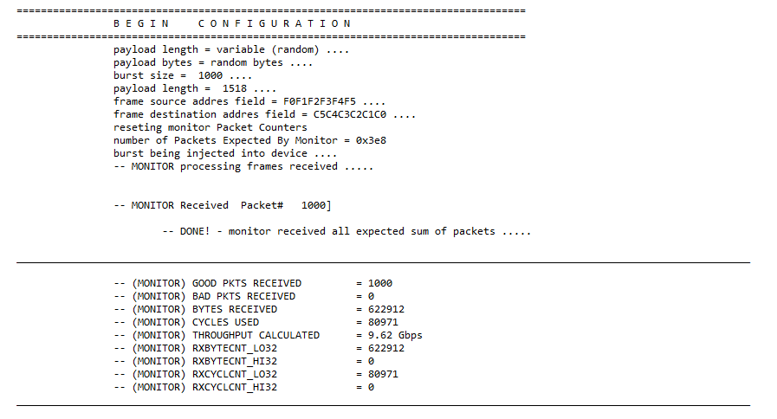This screenshot has height=419, width=777.
Task: Click the BEGIN CONFIGURATION header text
Action: 232,23
